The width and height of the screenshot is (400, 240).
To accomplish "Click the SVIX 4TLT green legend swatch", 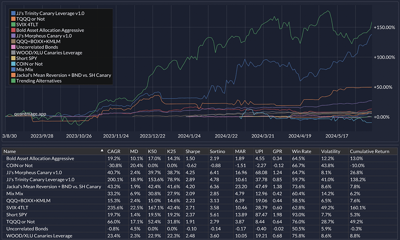I will [13, 24].
